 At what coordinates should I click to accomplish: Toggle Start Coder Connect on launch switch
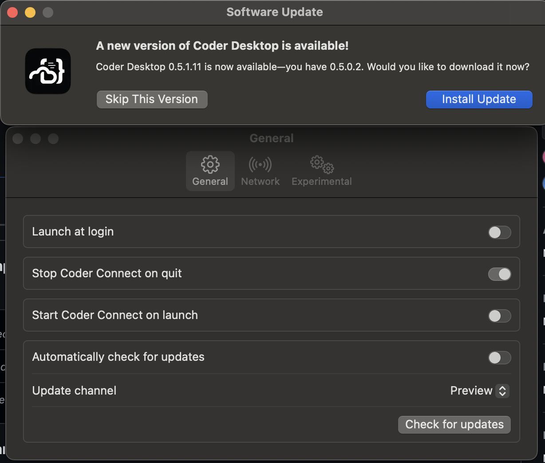499,315
